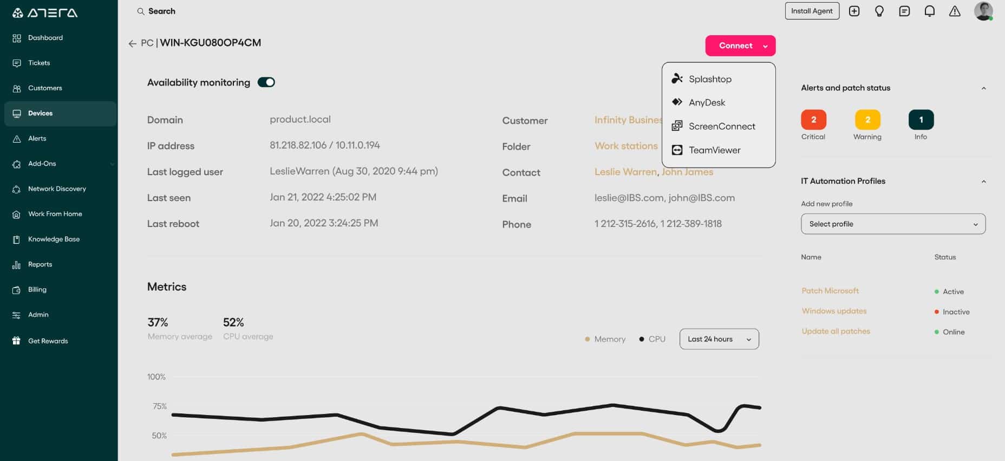Screen dimensions: 1005x461
Task: Click the TeamViewer icon
Action: [677, 150]
